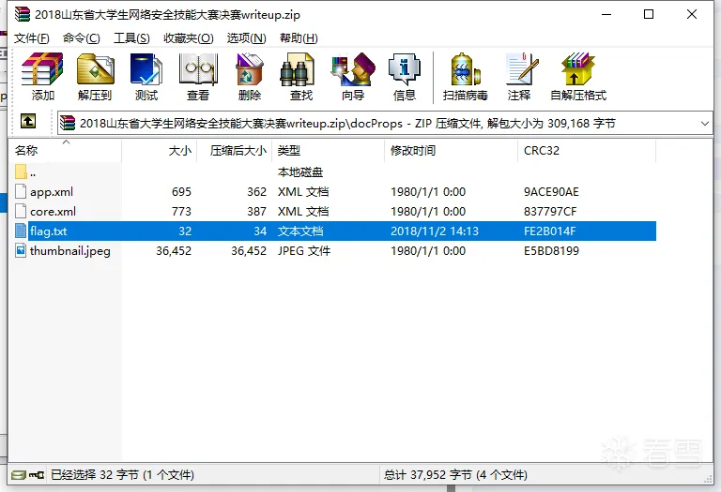
Task: Select the app.xml file name
Action: [52, 192]
